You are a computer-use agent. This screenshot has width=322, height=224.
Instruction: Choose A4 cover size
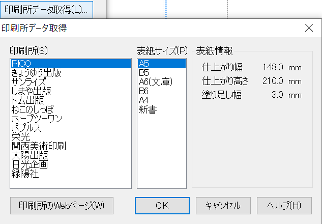click(162, 100)
